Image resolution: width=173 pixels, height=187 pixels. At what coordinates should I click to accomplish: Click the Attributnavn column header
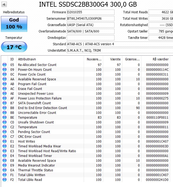50,59
